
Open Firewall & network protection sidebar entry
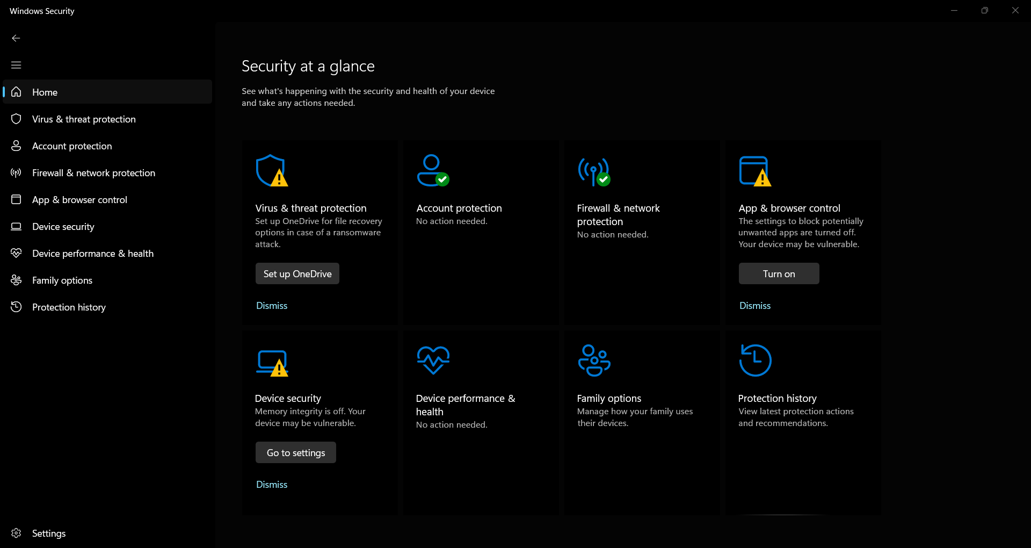pos(107,172)
